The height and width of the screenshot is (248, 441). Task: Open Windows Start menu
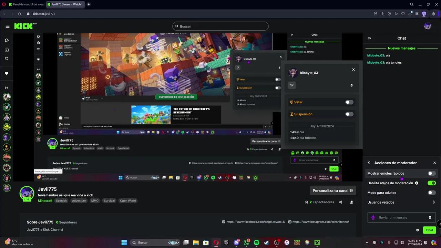[x=124, y=242]
